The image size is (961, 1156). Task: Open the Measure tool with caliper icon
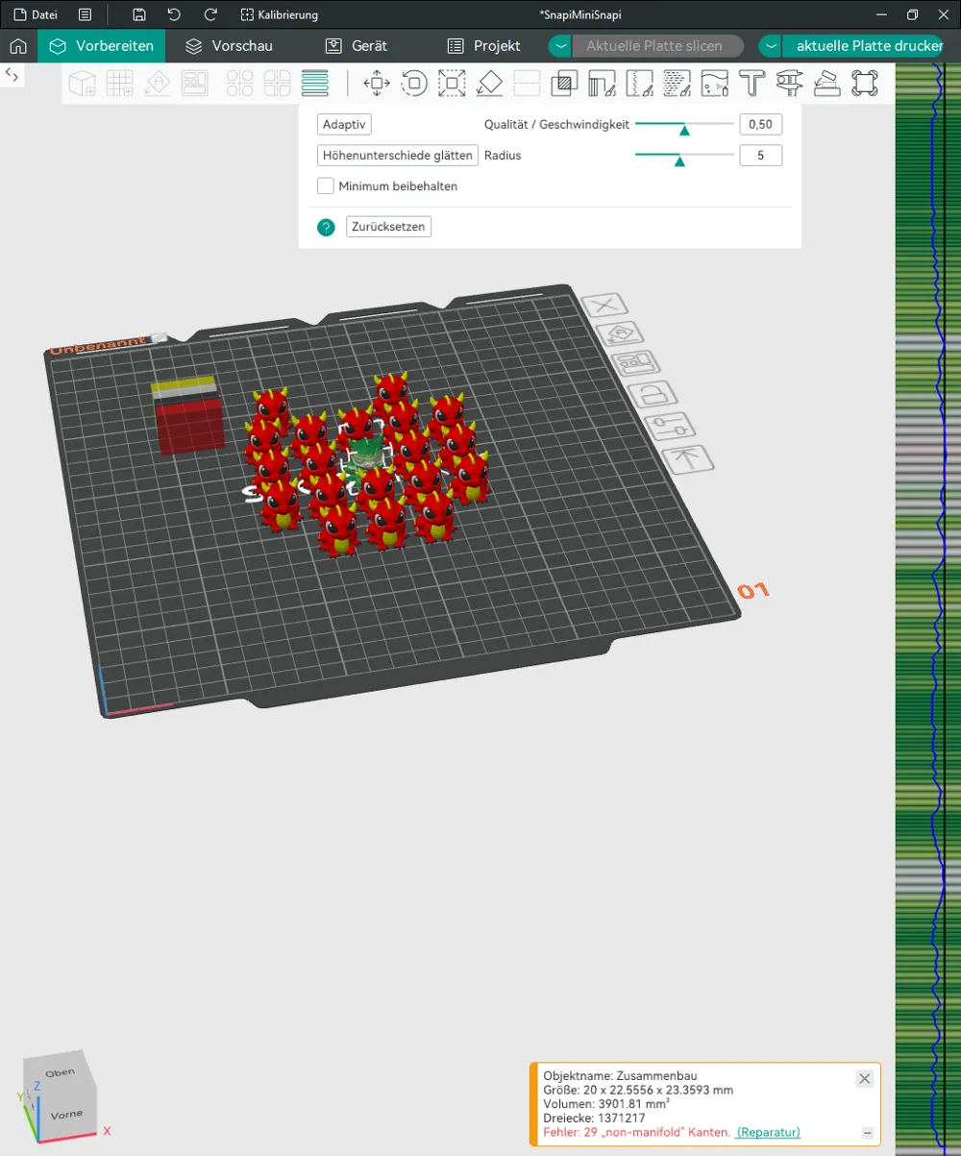click(789, 84)
